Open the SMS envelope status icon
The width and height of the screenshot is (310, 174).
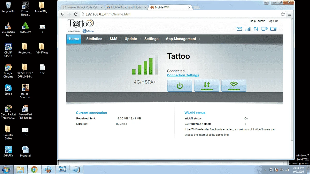click(x=239, y=29)
